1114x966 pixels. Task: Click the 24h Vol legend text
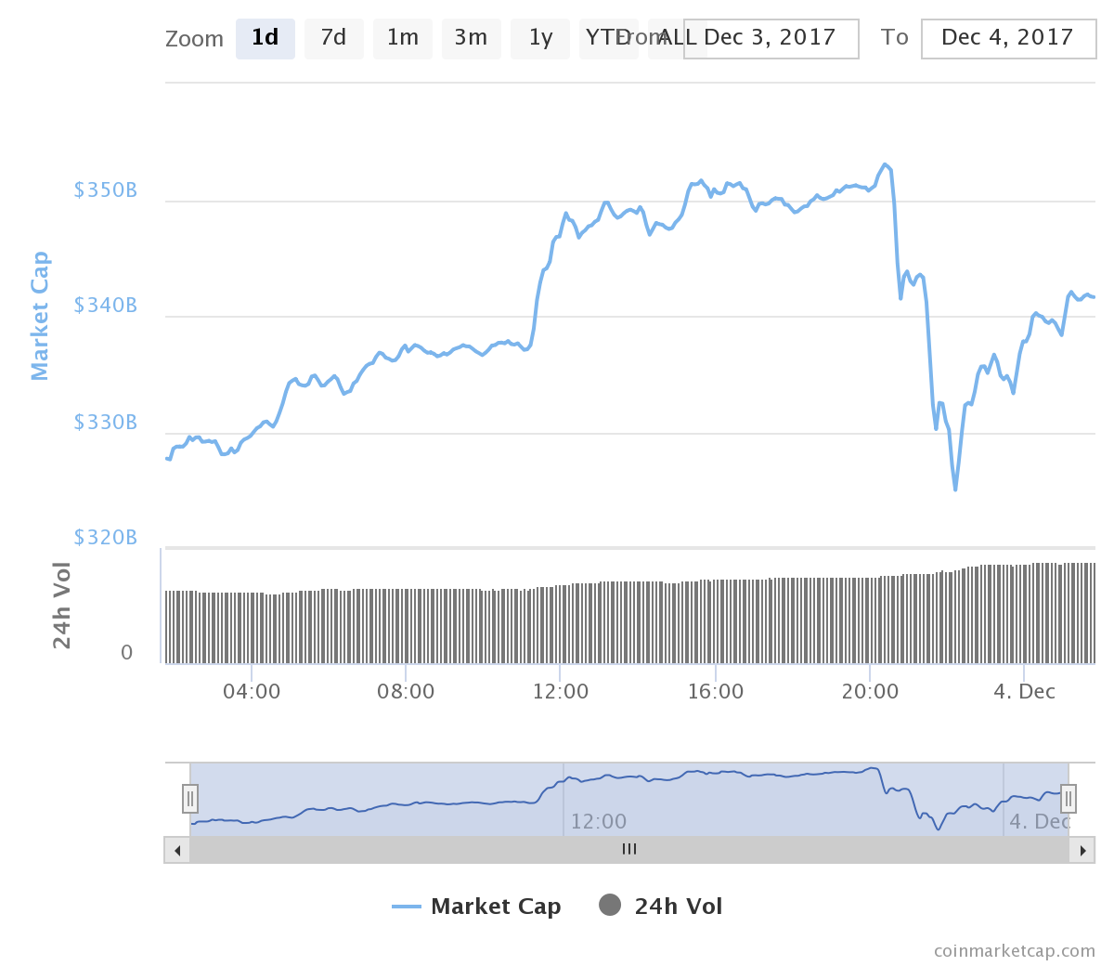(x=678, y=907)
